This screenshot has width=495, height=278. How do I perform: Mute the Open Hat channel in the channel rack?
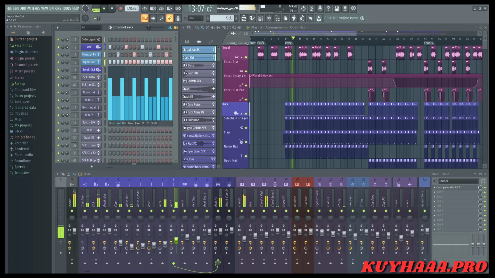[x=58, y=62]
